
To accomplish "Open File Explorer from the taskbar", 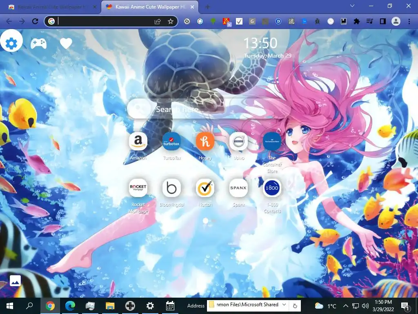I will pyautogui.click(x=110, y=306).
